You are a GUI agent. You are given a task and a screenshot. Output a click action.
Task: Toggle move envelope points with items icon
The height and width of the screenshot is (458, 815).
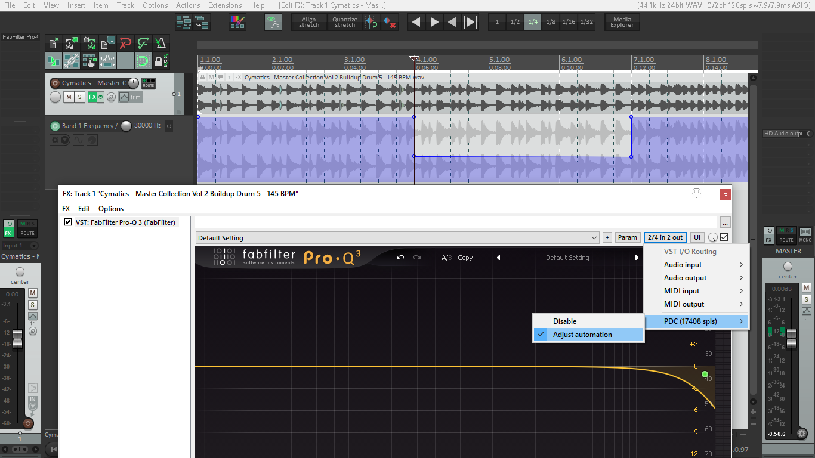pyautogui.click(x=107, y=61)
